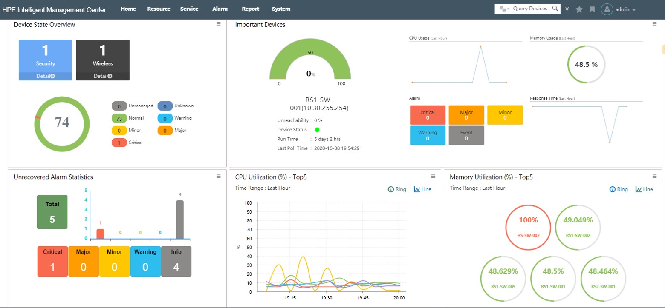
Task: Switch CPU Utilization chart to Line view
Action: (422, 189)
